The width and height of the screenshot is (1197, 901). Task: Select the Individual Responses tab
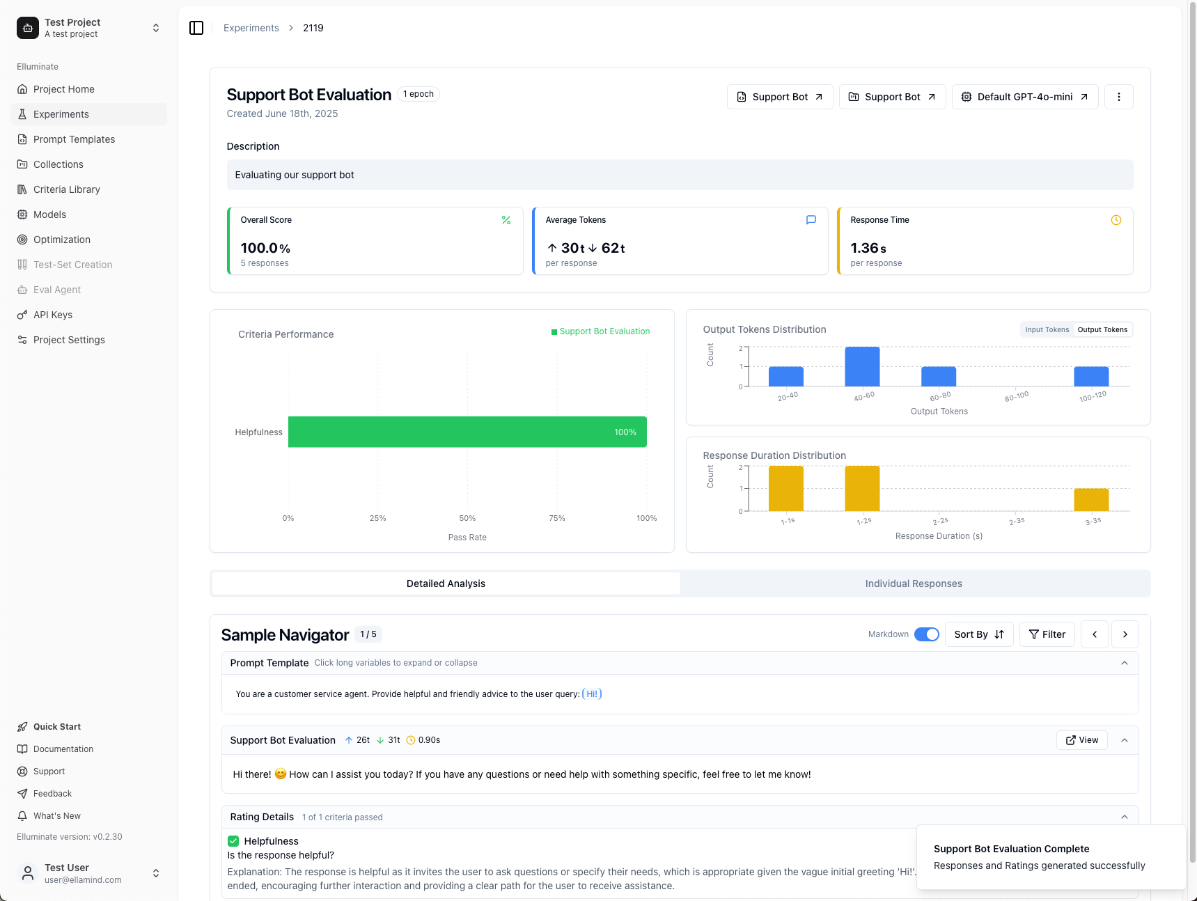tap(914, 583)
